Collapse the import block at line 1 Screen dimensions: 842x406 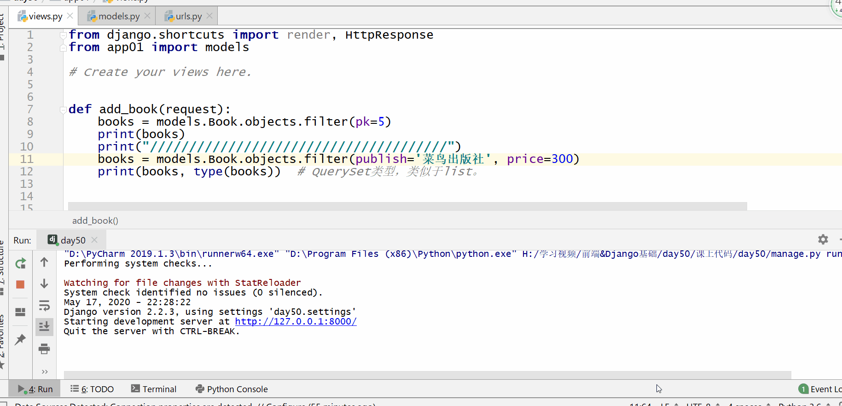(63, 35)
